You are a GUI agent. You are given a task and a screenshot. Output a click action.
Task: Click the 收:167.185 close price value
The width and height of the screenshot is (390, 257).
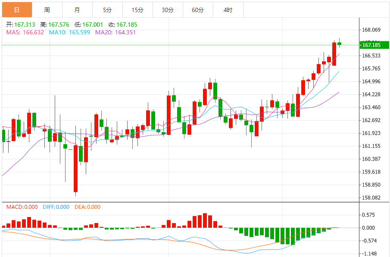coord(123,25)
